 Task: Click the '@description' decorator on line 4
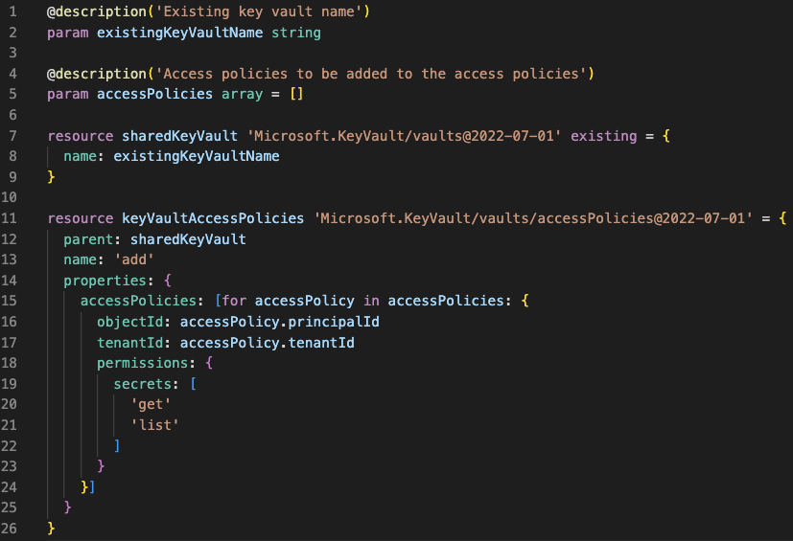pyautogui.click(x=97, y=74)
